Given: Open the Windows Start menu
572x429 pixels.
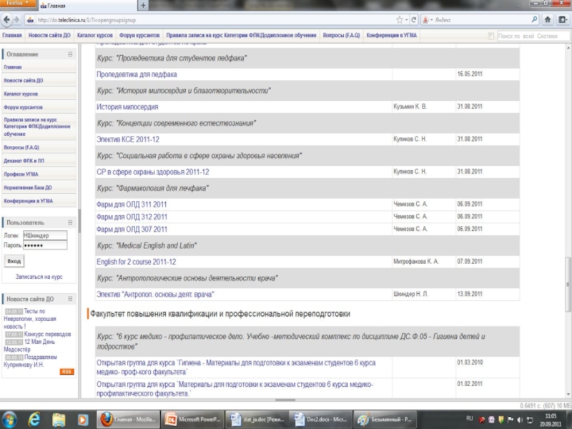Looking at the screenshot, I should [9, 420].
